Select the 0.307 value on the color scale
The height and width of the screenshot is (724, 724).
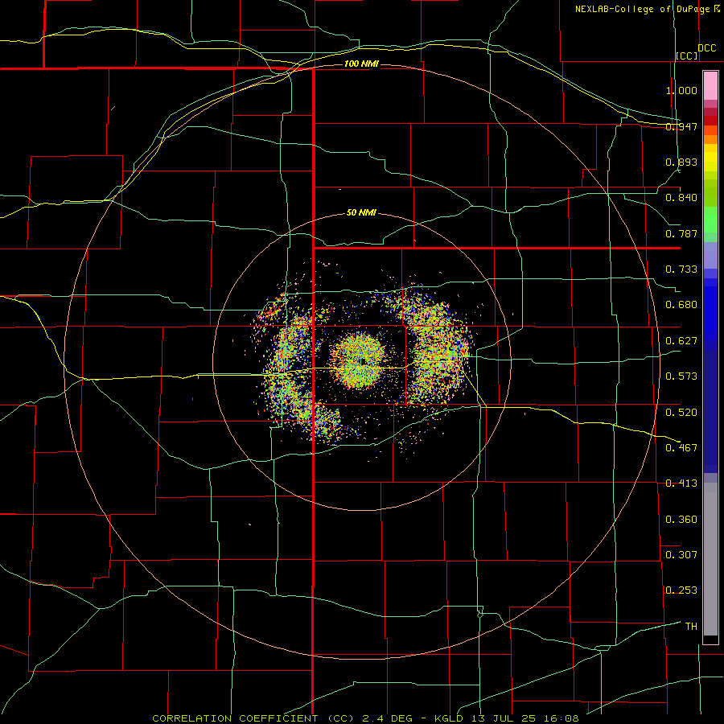pyautogui.click(x=681, y=554)
